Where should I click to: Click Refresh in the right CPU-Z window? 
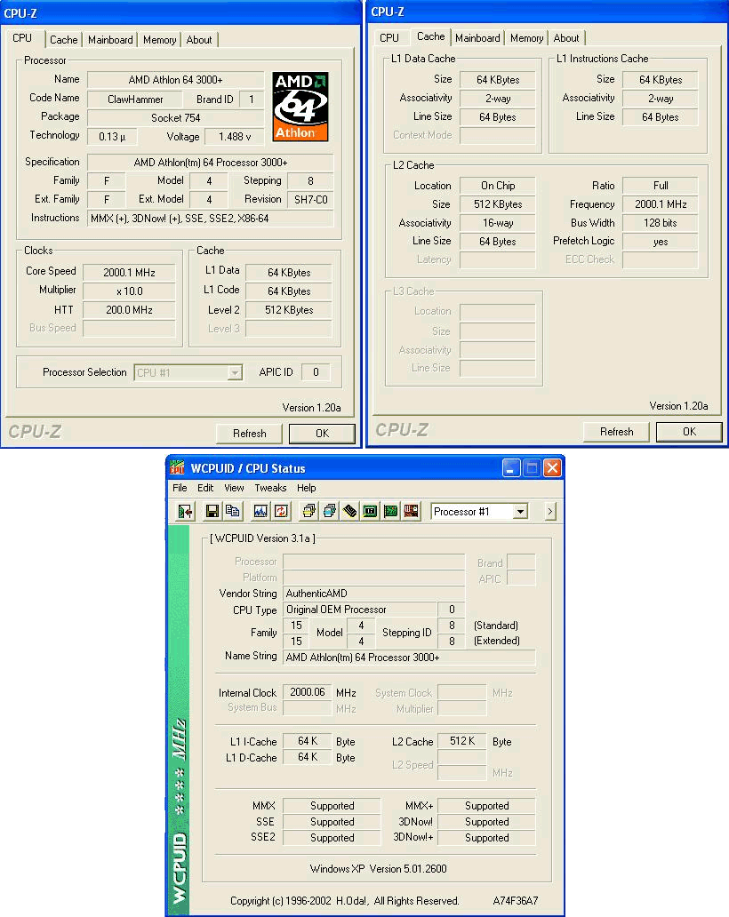point(616,432)
